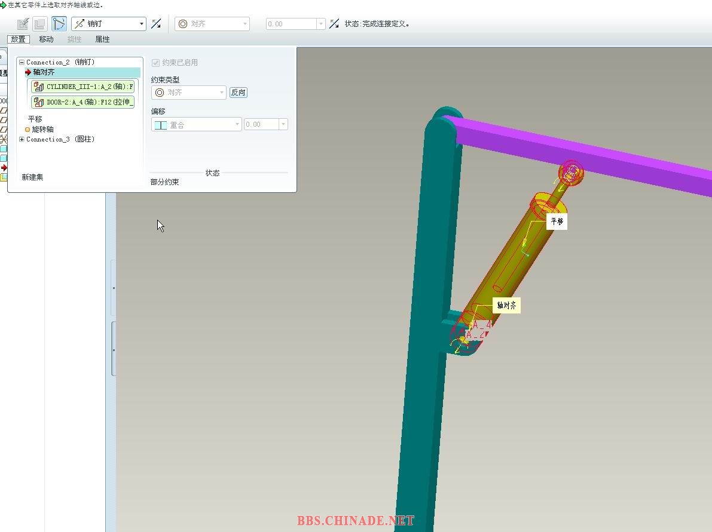The image size is (712, 532).
Task: Select the CYLINDER_III-1:A_2 axis reference
Action: pos(84,87)
